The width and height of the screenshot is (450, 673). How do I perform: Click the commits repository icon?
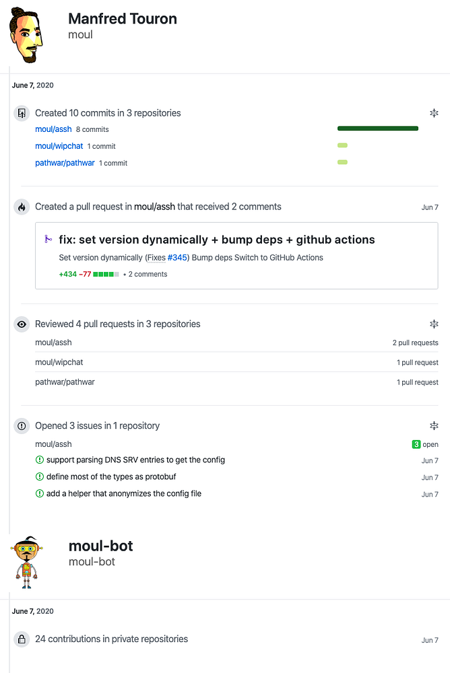pos(22,113)
